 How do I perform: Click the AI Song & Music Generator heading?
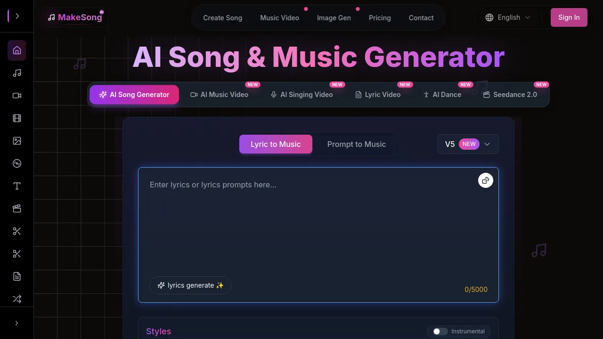click(x=318, y=57)
